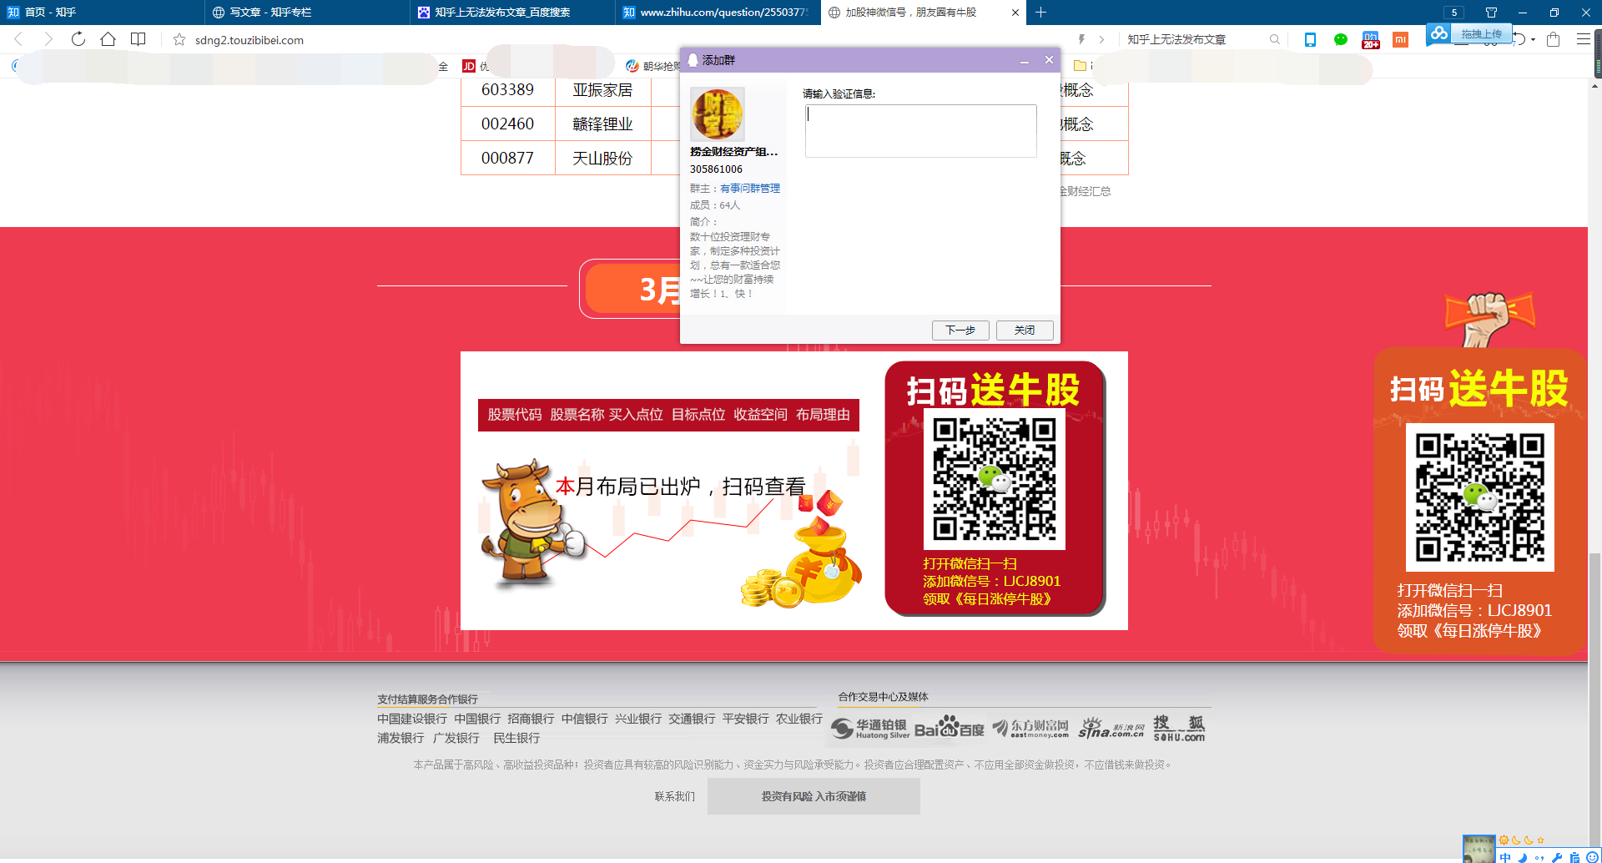Open the shopping 20+ extension icon
Image resolution: width=1602 pixels, height=863 pixels.
pos(1370,39)
